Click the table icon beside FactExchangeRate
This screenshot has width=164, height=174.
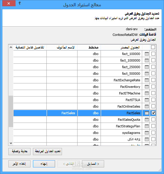(147, 80)
